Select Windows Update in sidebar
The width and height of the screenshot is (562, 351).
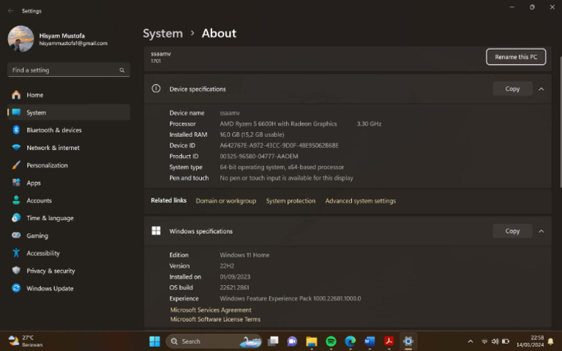(50, 288)
